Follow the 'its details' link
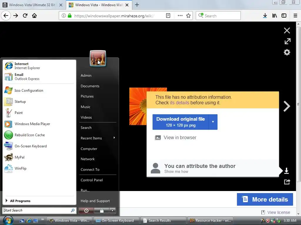The image size is (301, 225). click(x=180, y=103)
